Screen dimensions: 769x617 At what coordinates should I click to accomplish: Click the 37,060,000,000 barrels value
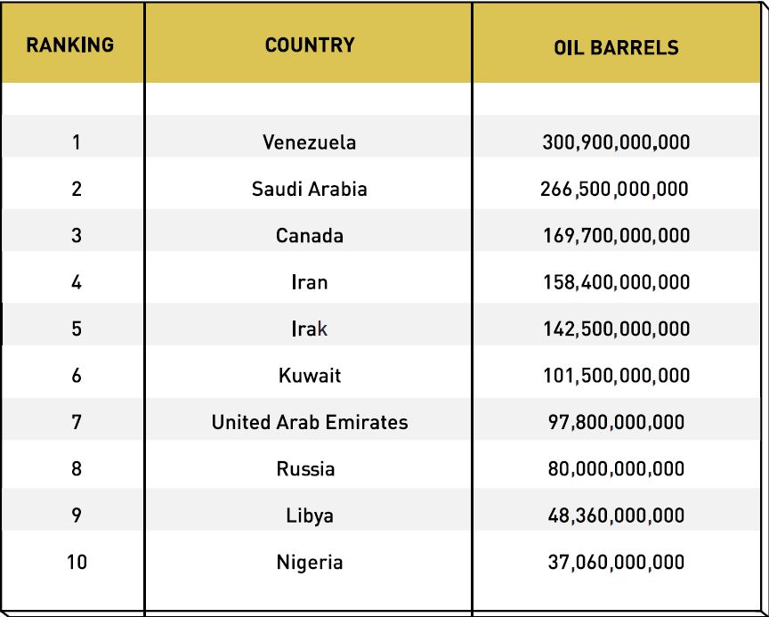pos(616,562)
